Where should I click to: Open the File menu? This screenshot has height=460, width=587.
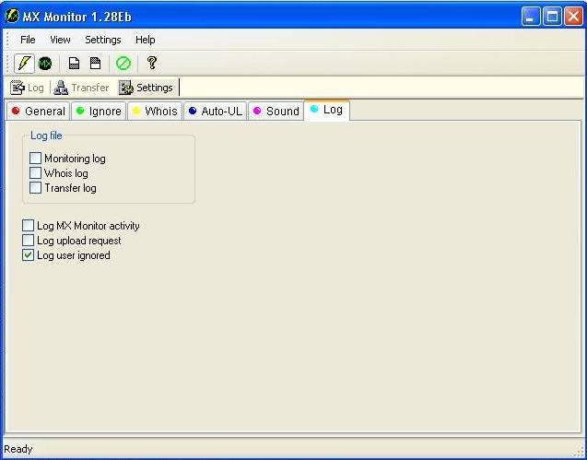(x=28, y=40)
